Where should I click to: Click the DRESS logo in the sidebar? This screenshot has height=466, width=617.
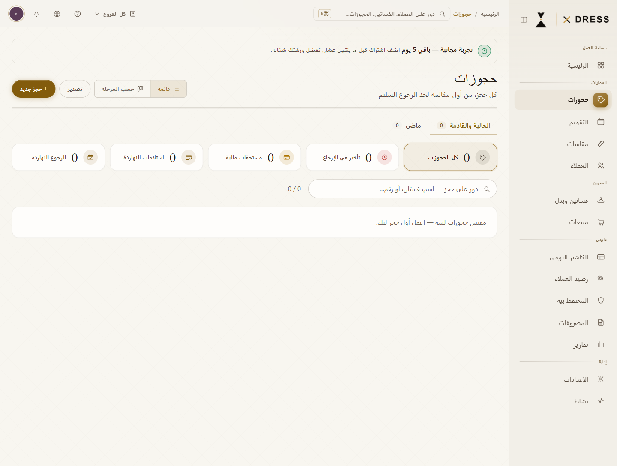click(x=586, y=20)
